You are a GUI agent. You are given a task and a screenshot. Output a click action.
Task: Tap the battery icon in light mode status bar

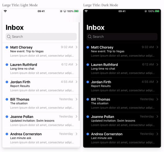coord(76,11)
